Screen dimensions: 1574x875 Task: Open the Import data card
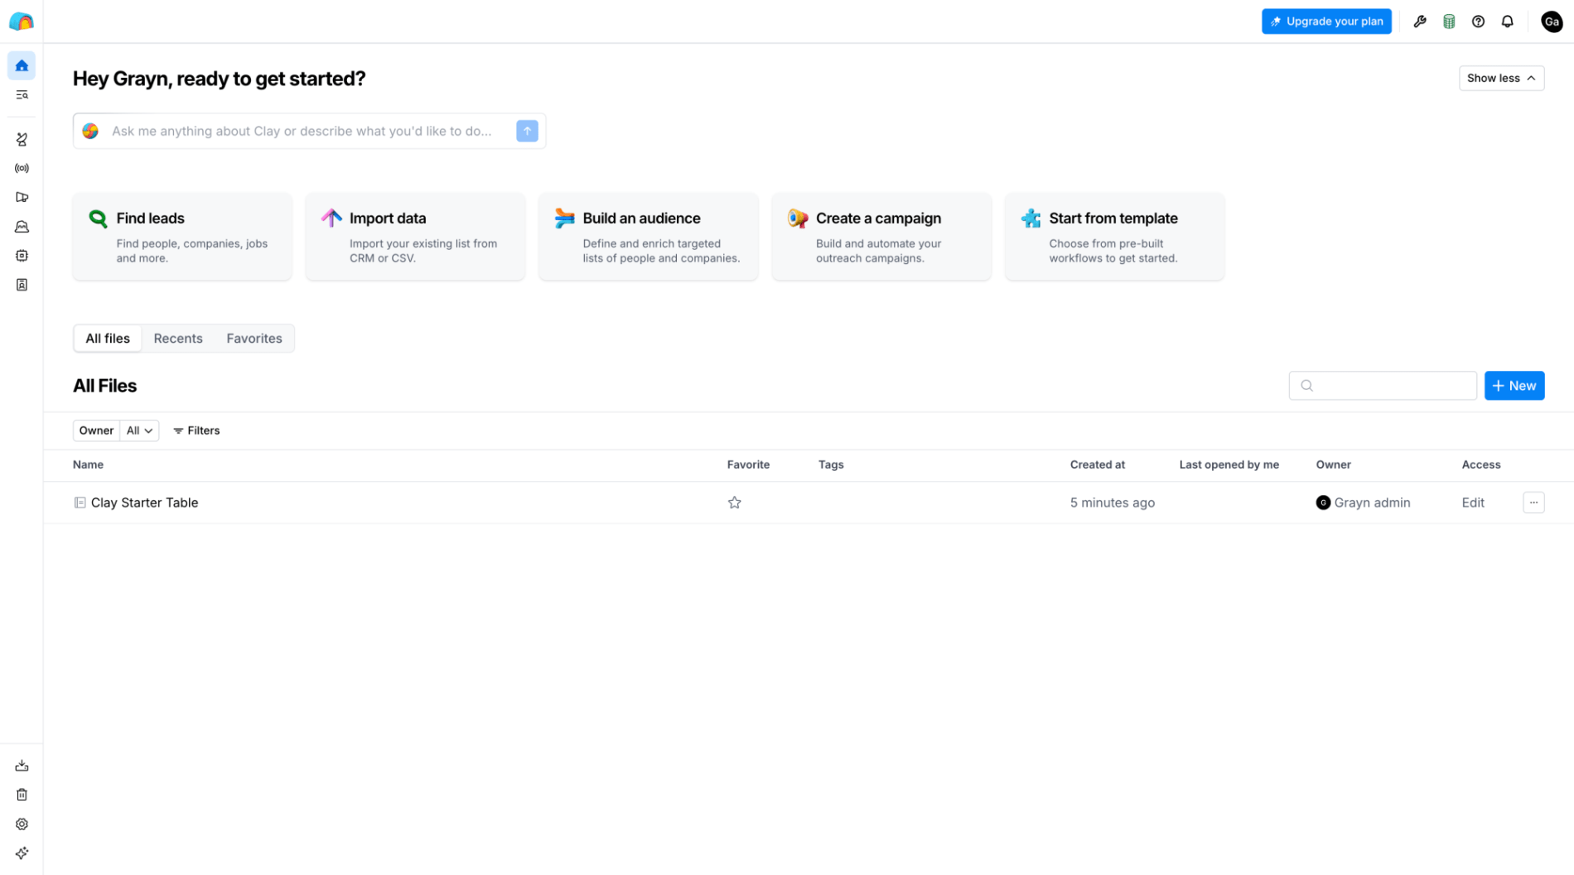click(415, 237)
